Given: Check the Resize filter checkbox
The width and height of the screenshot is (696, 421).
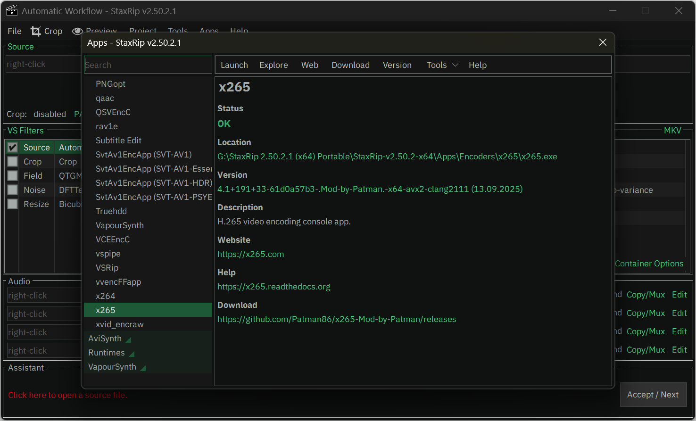Looking at the screenshot, I should 13,204.
